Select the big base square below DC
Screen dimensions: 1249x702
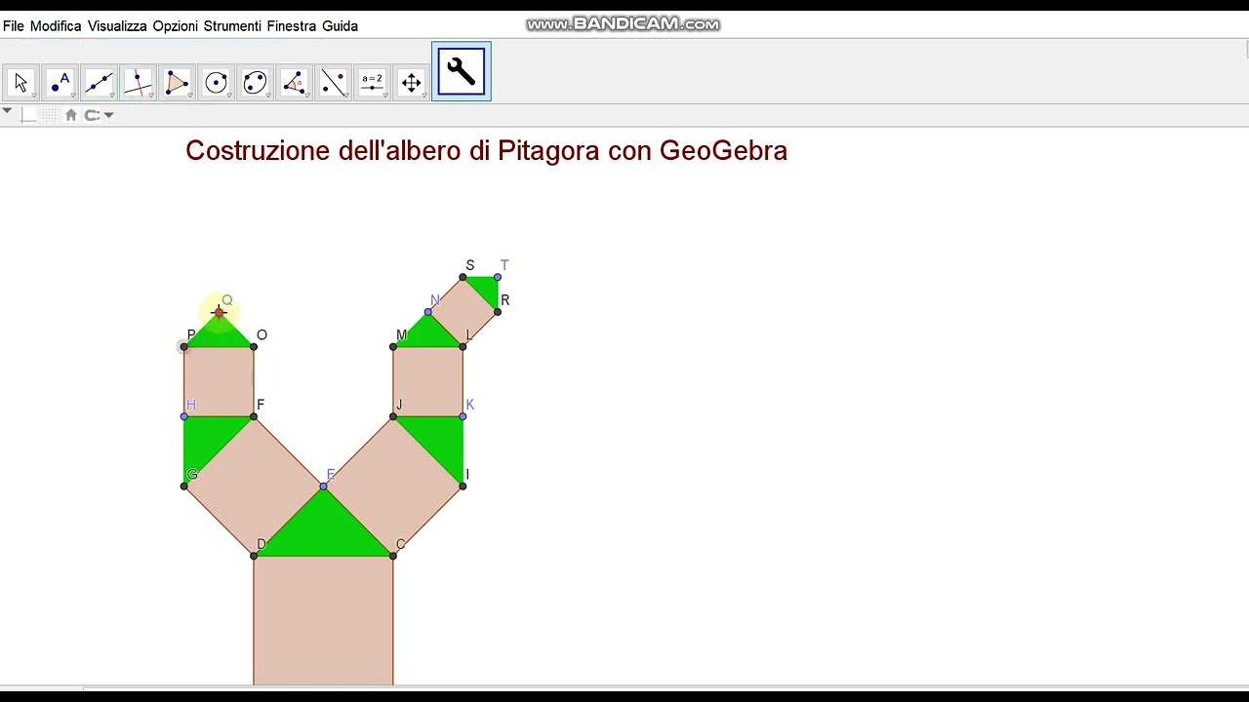click(323, 620)
